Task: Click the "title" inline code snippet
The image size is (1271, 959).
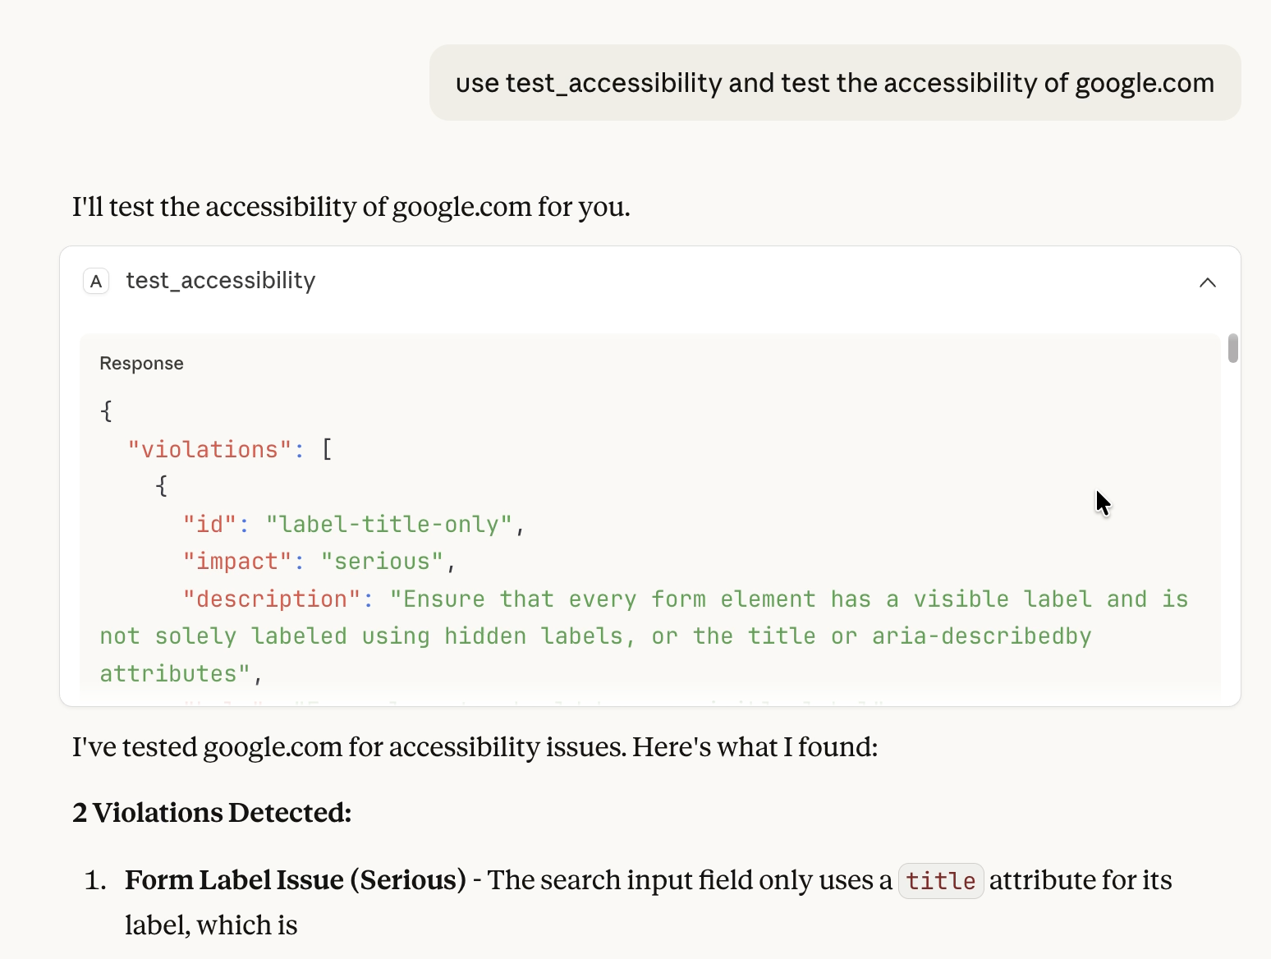Action: (940, 880)
